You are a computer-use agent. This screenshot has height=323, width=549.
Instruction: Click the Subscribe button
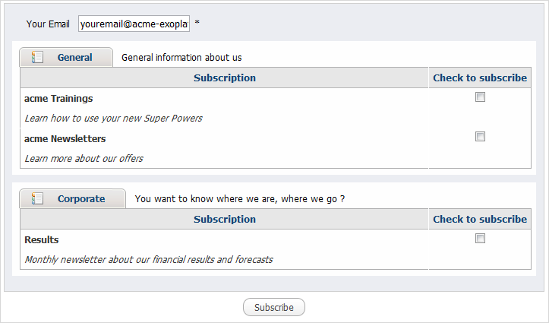(x=274, y=307)
